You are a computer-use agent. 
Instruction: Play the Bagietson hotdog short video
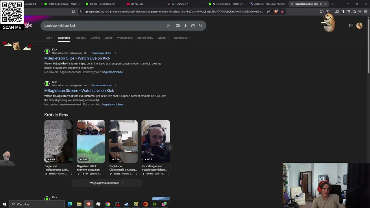coord(156,141)
